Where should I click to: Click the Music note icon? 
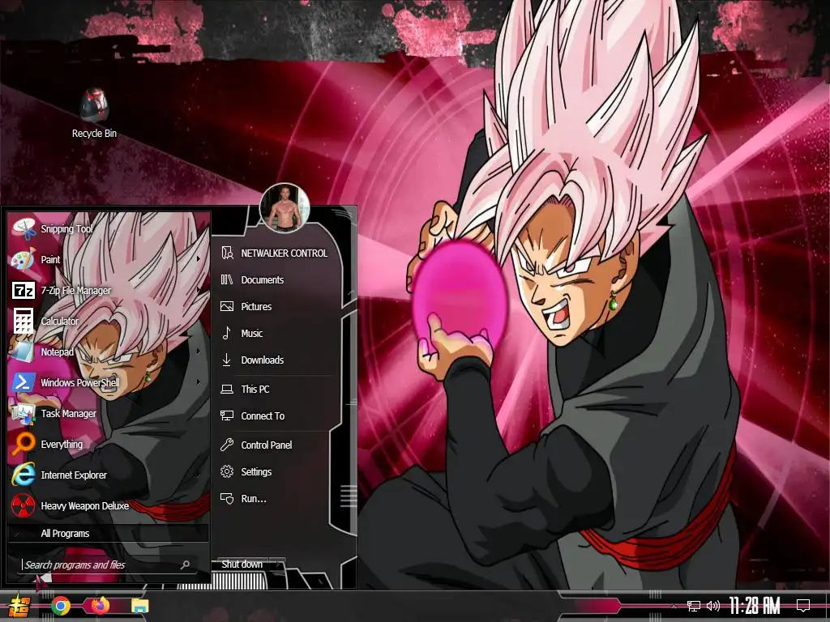tap(227, 333)
